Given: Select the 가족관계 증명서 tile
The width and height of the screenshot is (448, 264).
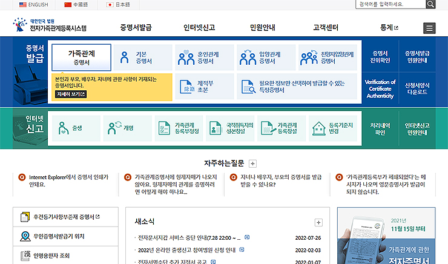Looking at the screenshot, I should [82, 58].
